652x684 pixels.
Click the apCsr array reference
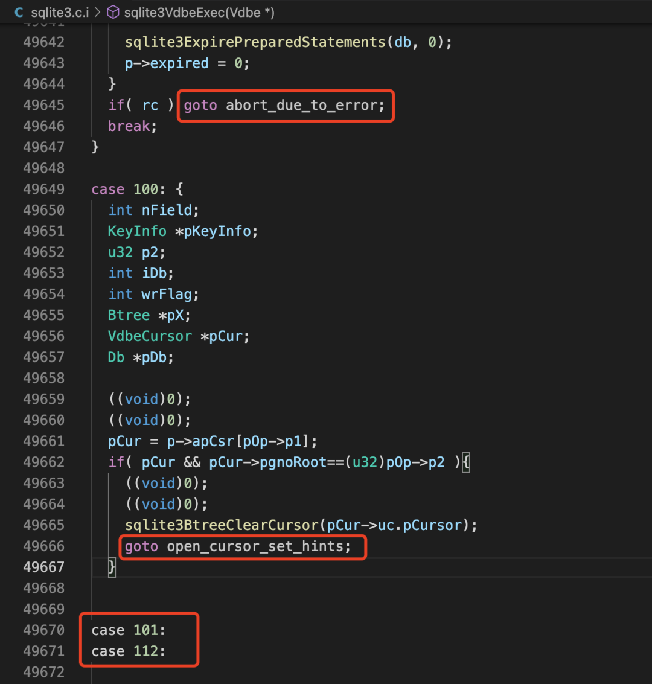click(x=213, y=441)
